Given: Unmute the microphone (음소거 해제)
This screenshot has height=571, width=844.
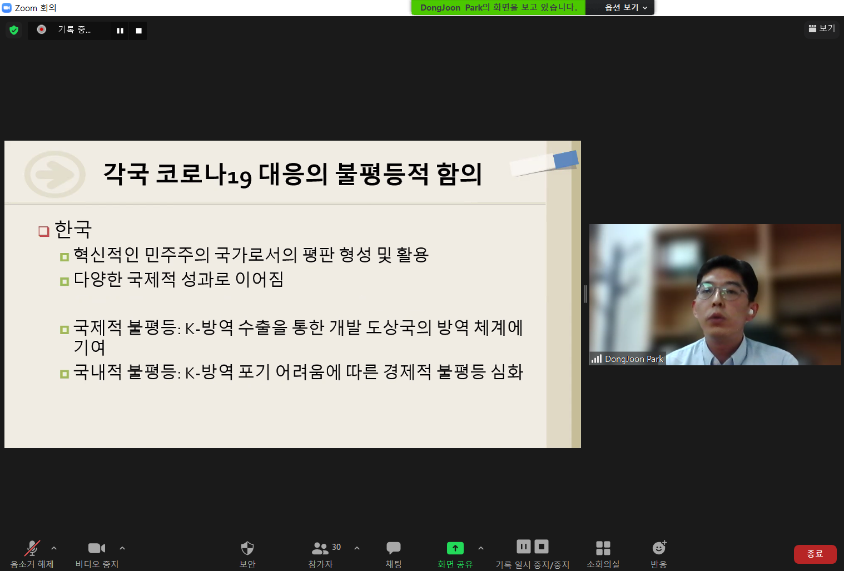Looking at the screenshot, I should tap(32, 549).
